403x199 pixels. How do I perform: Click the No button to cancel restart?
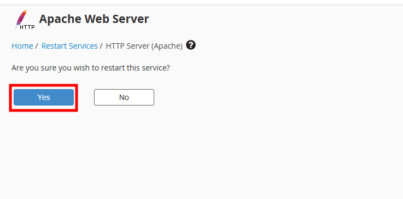coord(124,97)
